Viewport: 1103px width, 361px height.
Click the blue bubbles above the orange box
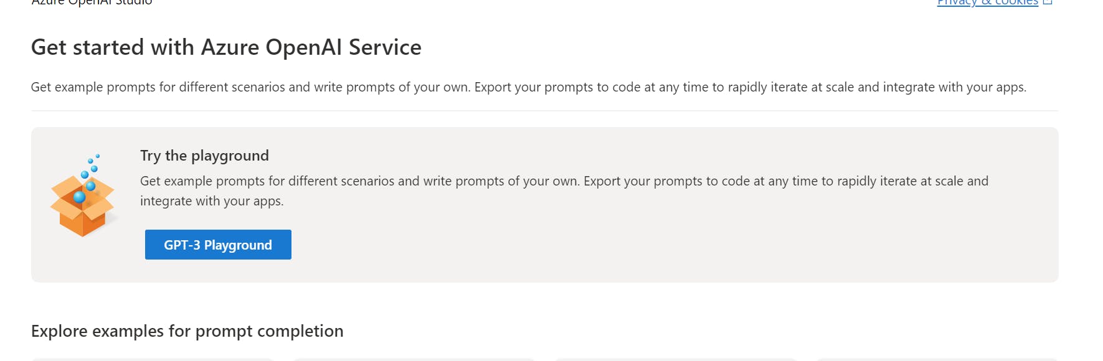coord(92,164)
